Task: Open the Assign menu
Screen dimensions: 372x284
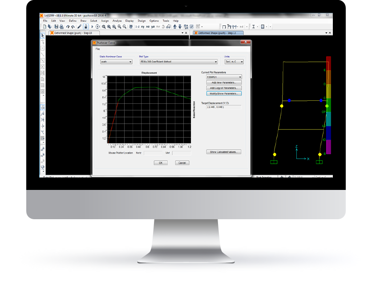Action: pyautogui.click(x=105, y=21)
